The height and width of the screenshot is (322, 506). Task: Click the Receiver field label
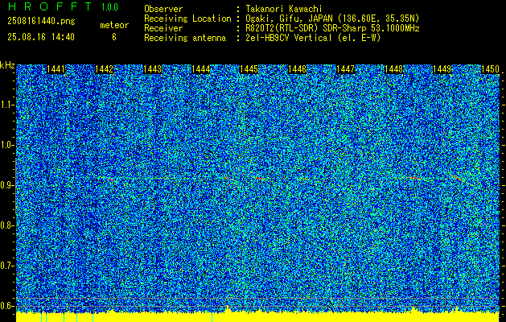pos(163,28)
